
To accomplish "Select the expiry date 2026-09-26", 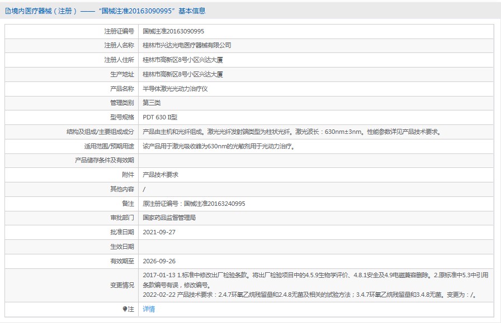I will (x=159, y=261).
